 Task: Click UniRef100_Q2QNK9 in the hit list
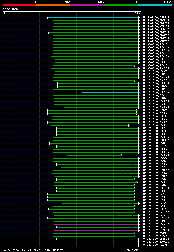pyautogui.click(x=156, y=179)
